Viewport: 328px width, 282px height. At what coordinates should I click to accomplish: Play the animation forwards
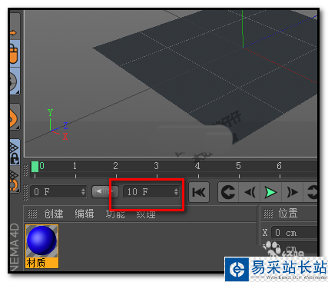click(x=271, y=192)
